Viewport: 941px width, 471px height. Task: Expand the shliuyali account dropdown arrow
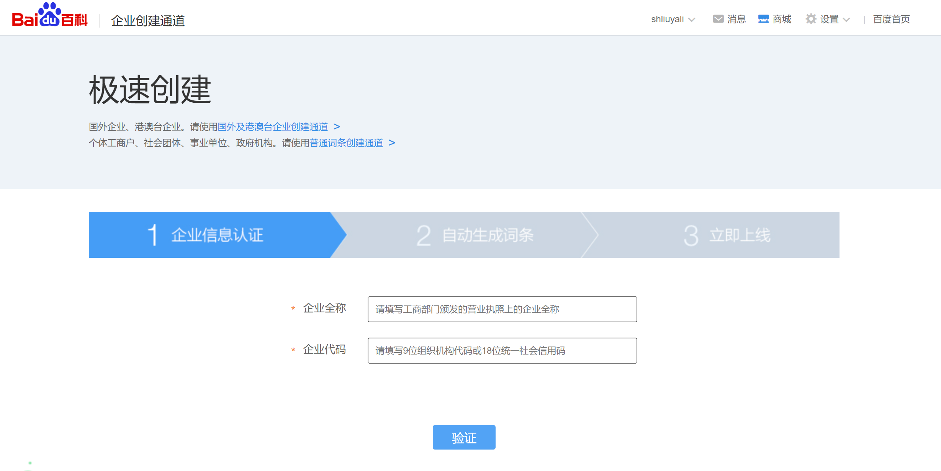[x=692, y=20]
